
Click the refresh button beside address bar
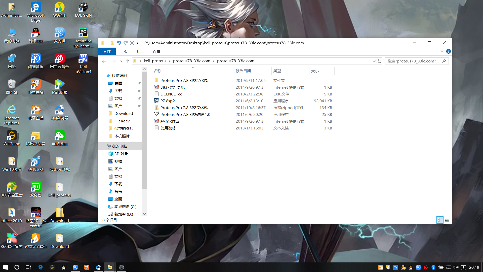pos(380,61)
